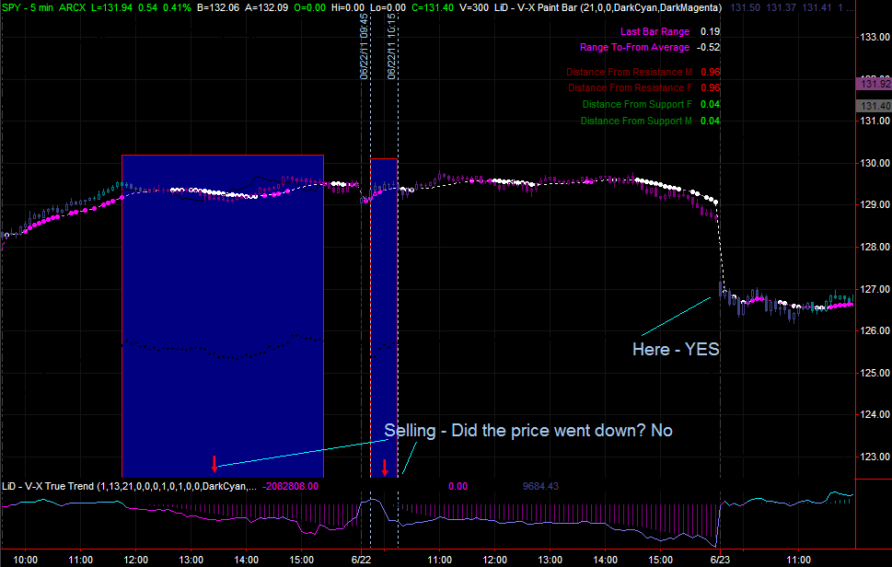
Task: Click the Distance From Resistance F label
Action: [x=631, y=87]
